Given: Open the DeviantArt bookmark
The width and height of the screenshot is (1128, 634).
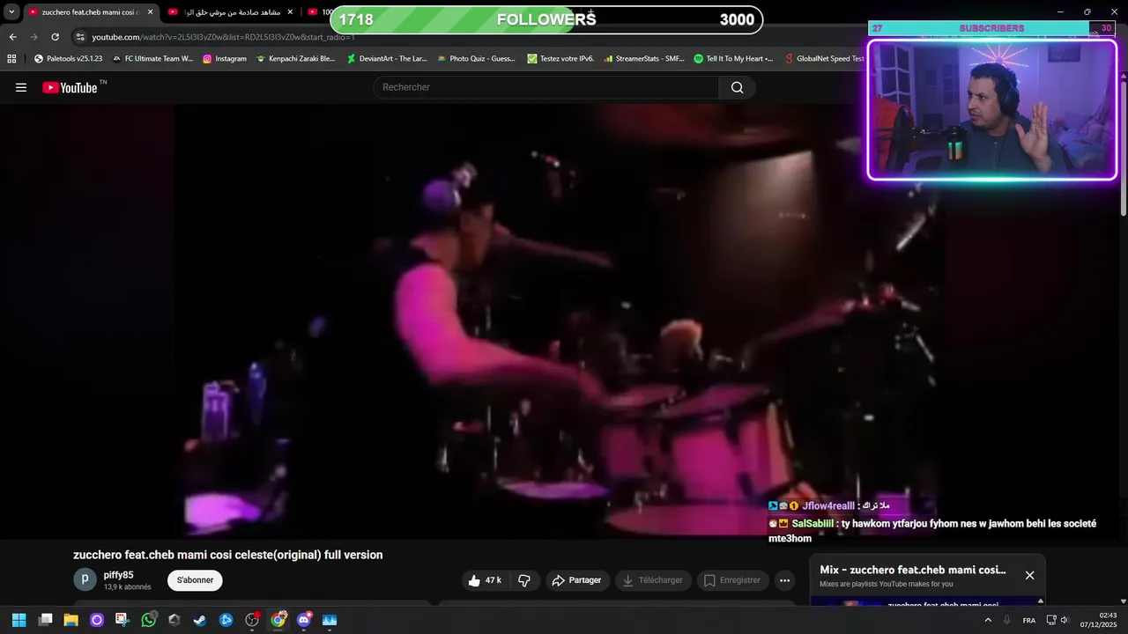Looking at the screenshot, I should [387, 59].
